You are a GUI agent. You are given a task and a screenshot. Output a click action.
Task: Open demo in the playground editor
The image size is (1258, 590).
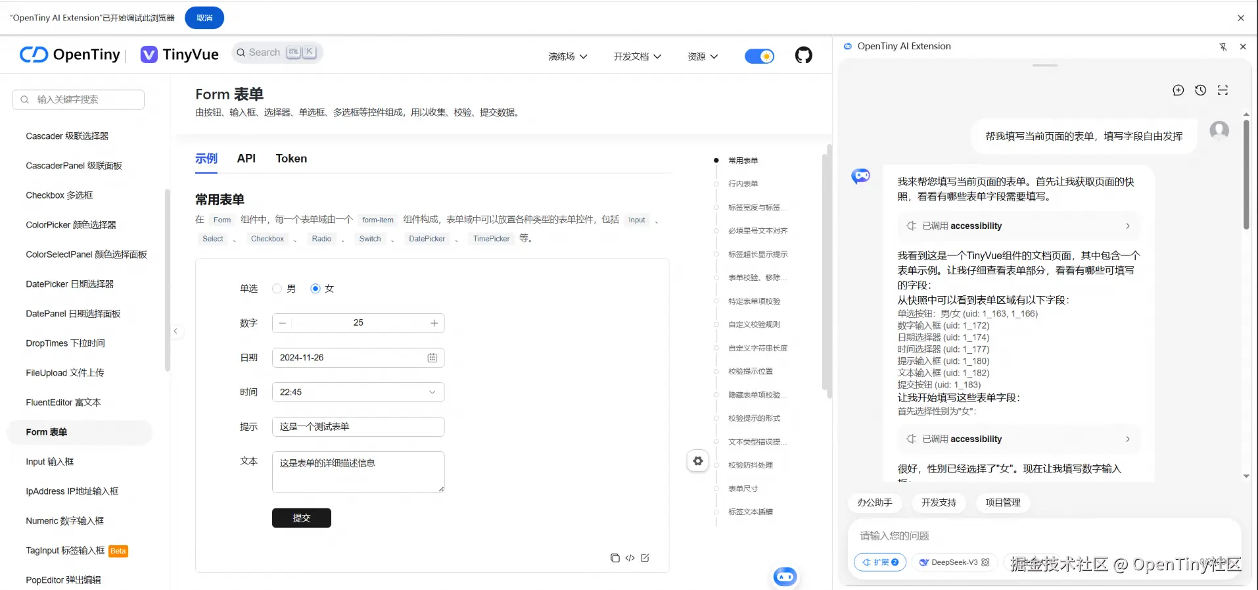coord(645,558)
